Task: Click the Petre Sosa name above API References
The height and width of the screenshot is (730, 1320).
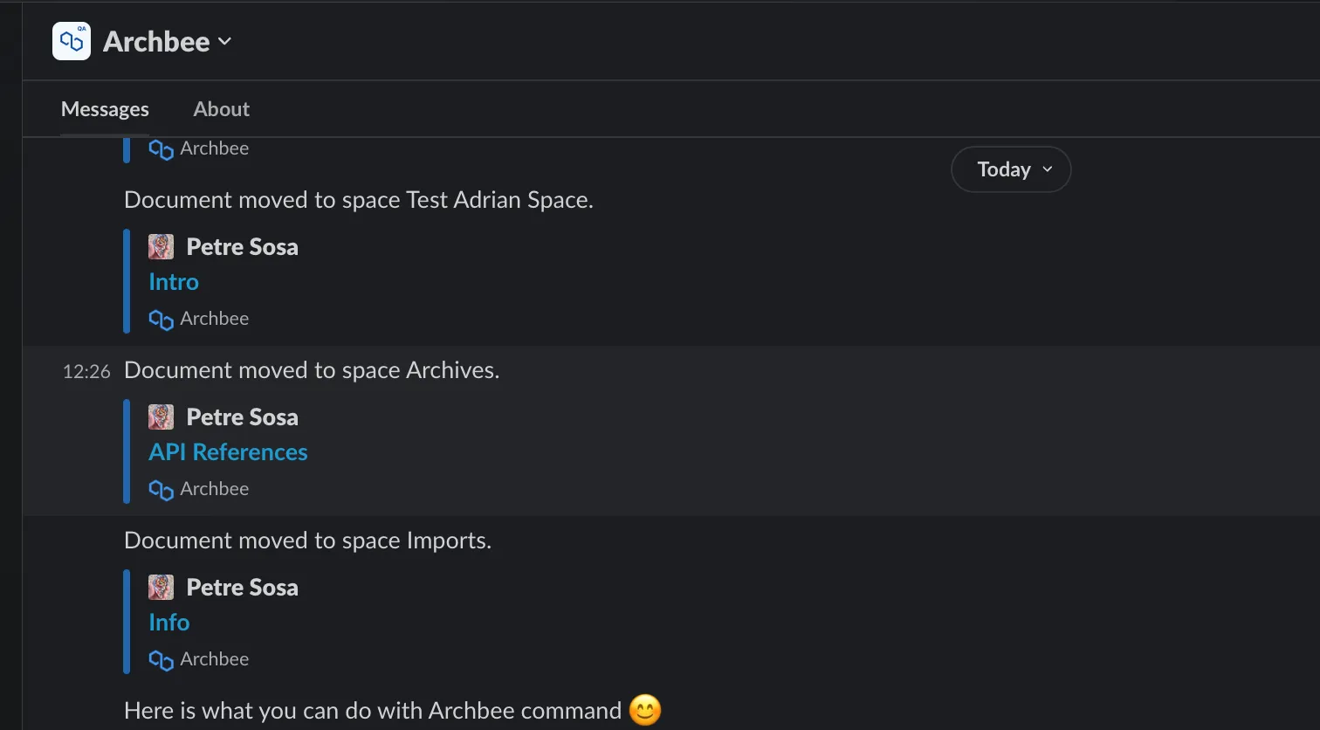Action: [243, 417]
